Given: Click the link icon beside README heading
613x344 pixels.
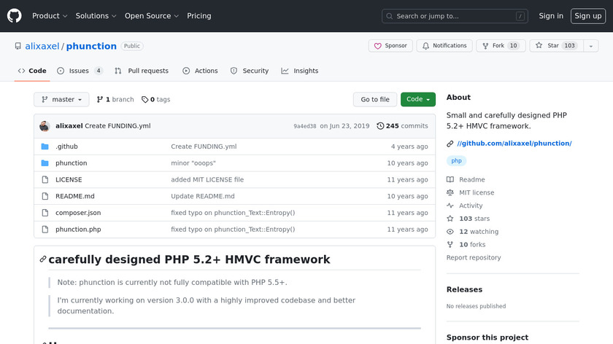Looking at the screenshot, I should [43, 259].
